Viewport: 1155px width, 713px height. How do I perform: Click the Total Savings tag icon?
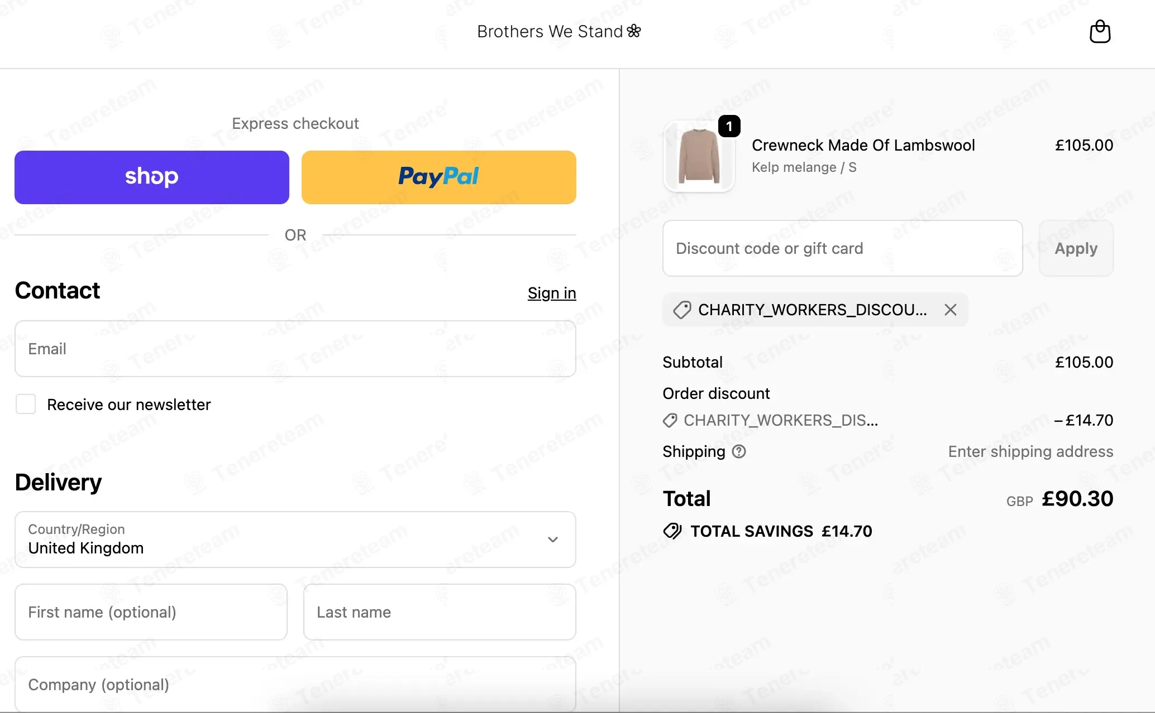[x=672, y=531]
